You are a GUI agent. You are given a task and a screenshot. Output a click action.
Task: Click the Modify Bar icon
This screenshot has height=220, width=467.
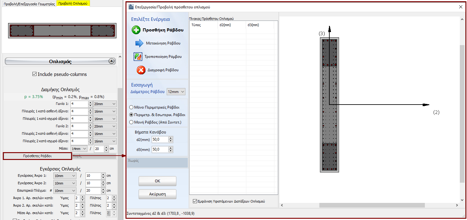[138, 57]
